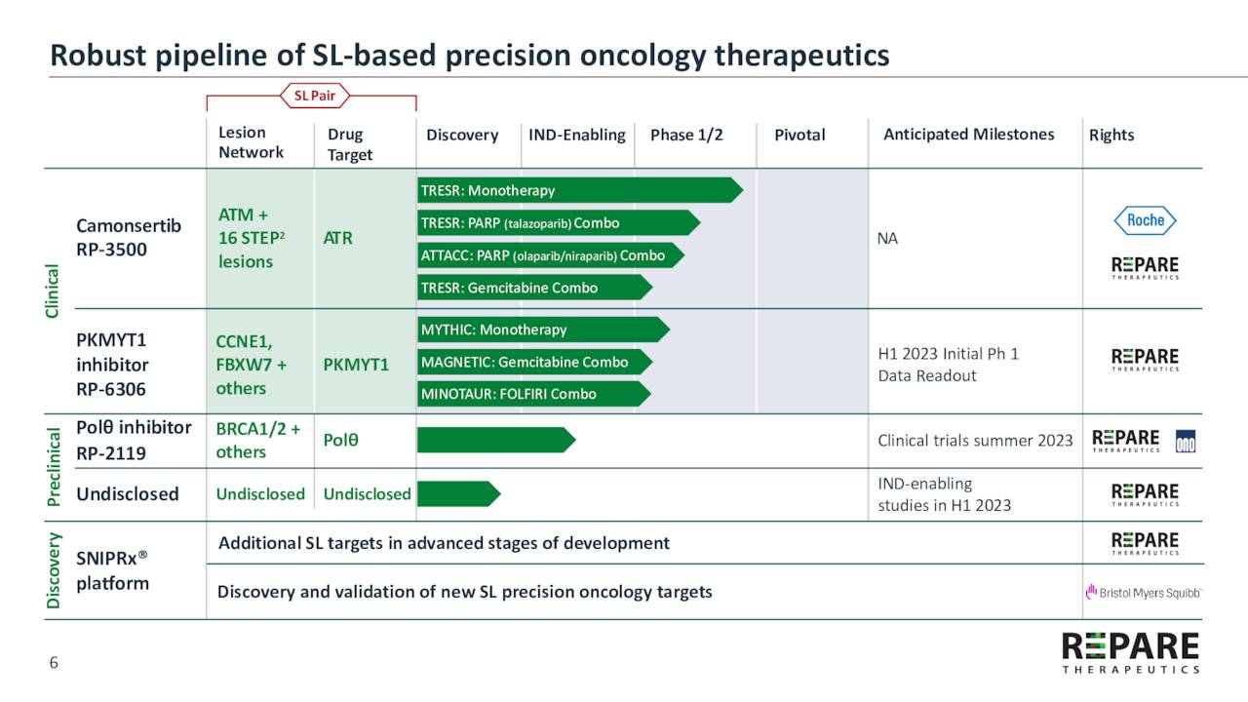This screenshot has height=702, width=1248.
Task: Select the Discovery column header
Action: pyautogui.click(x=462, y=136)
